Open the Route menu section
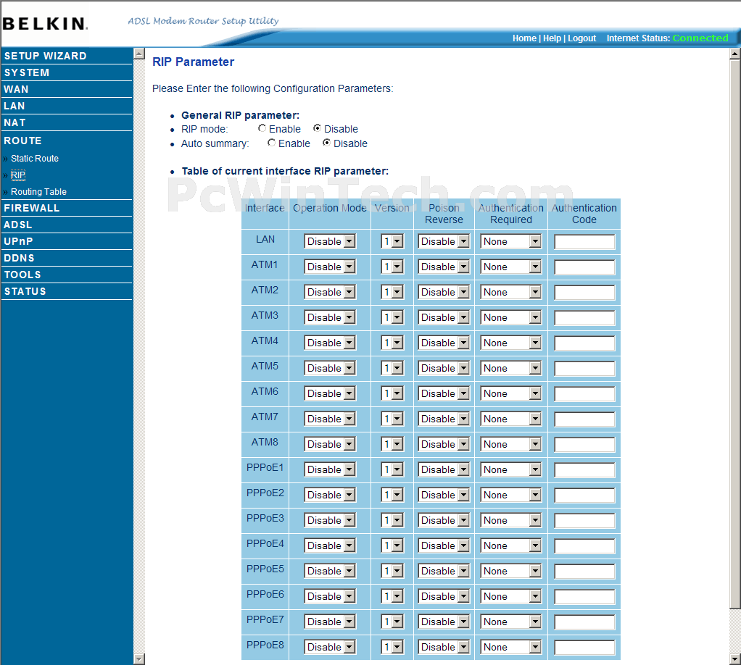Screen dimensions: 741x665 point(22,141)
